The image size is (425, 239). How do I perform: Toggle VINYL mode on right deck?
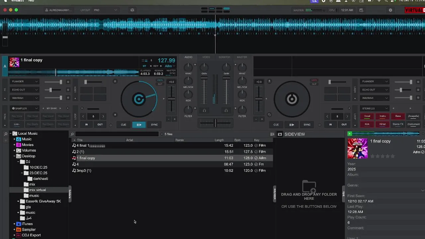pyautogui.click(x=314, y=80)
